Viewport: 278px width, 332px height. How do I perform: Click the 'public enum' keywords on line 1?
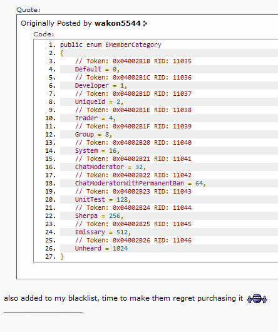[x=81, y=45]
